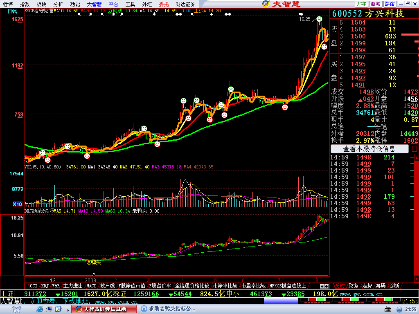Click 查看本股持仓信息 button
Viewport: 419px width, 314px height.
click(x=369, y=149)
